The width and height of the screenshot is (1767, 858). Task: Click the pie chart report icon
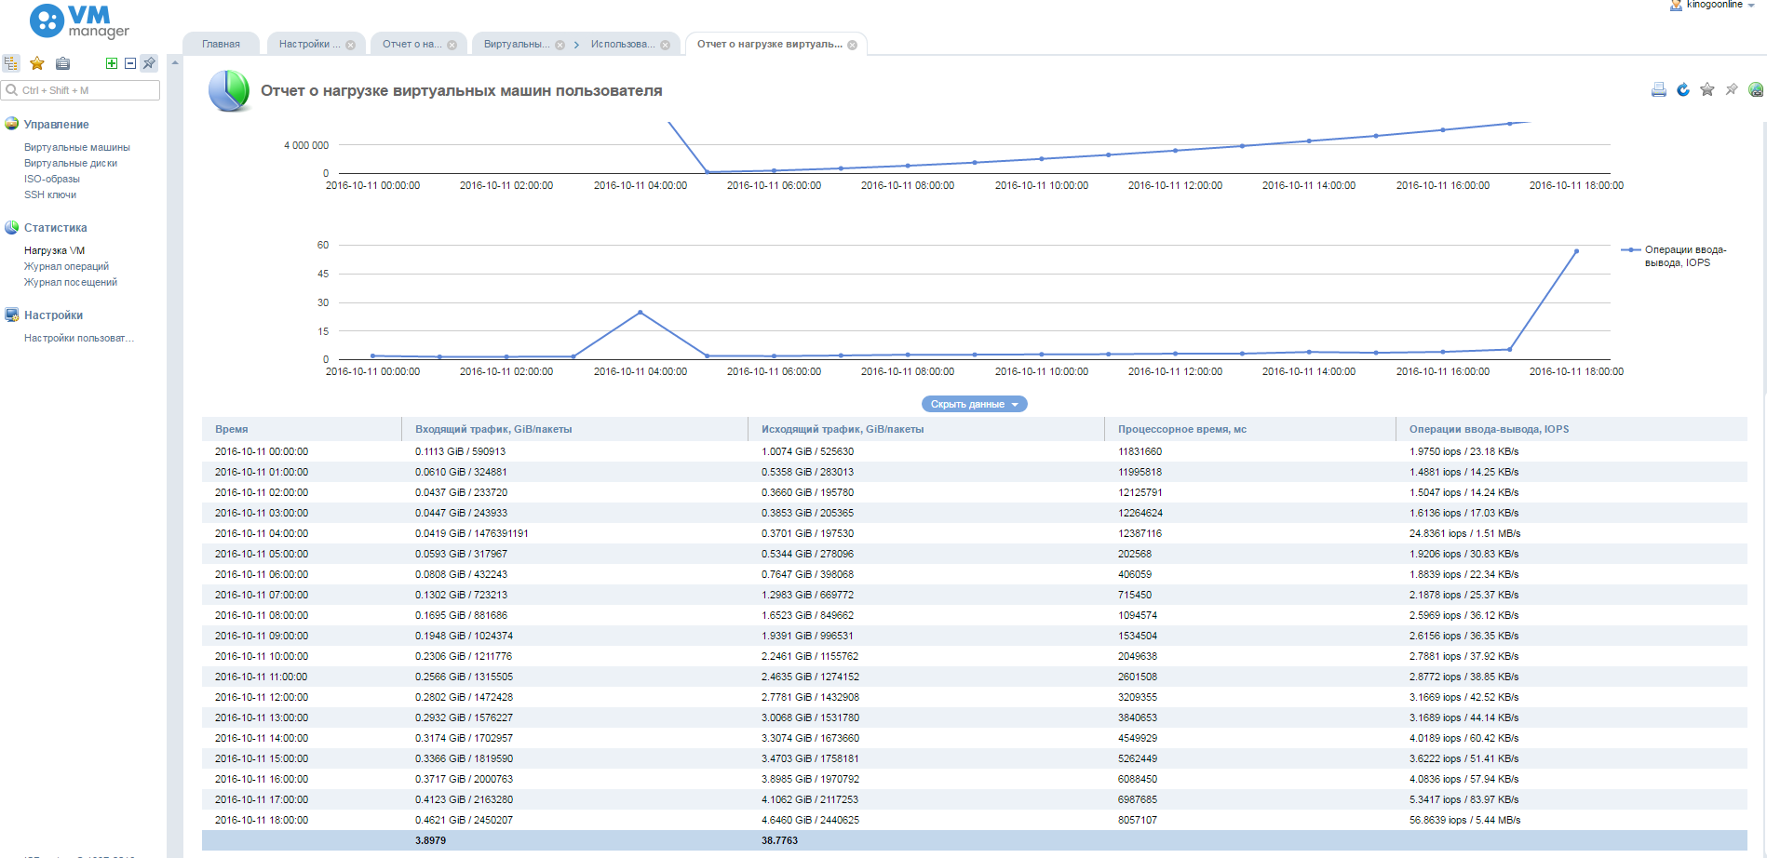coord(229,90)
